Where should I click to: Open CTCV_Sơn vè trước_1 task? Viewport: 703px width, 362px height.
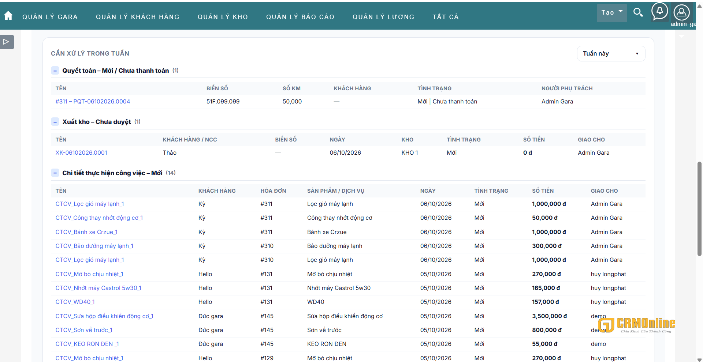click(84, 330)
